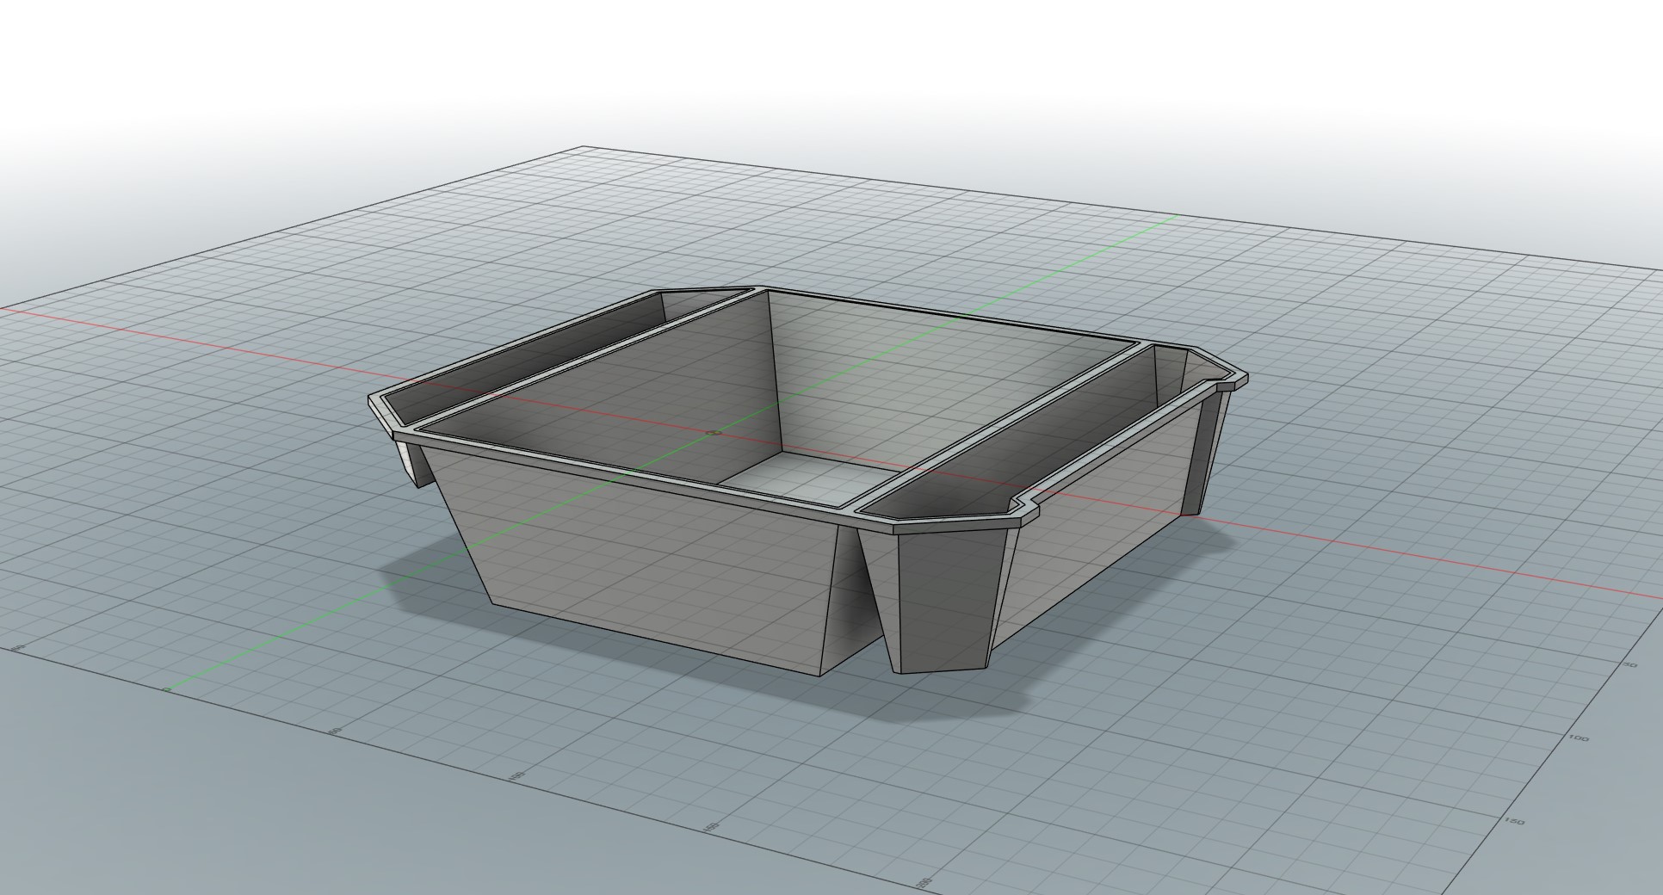
Task: Click the origin point marker inside the tray
Action: [x=712, y=433]
